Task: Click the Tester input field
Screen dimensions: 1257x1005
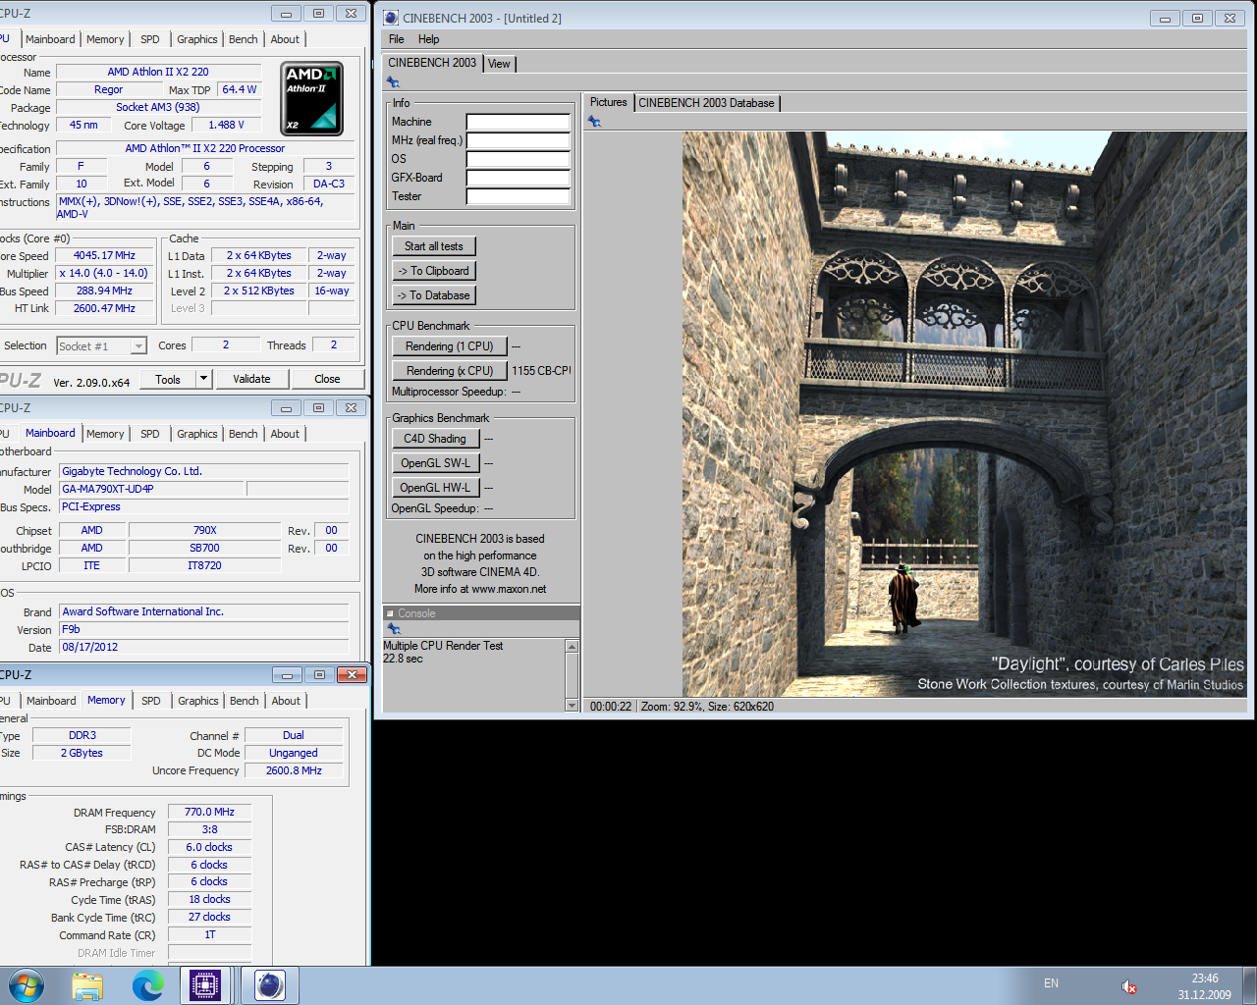Action: [519, 196]
